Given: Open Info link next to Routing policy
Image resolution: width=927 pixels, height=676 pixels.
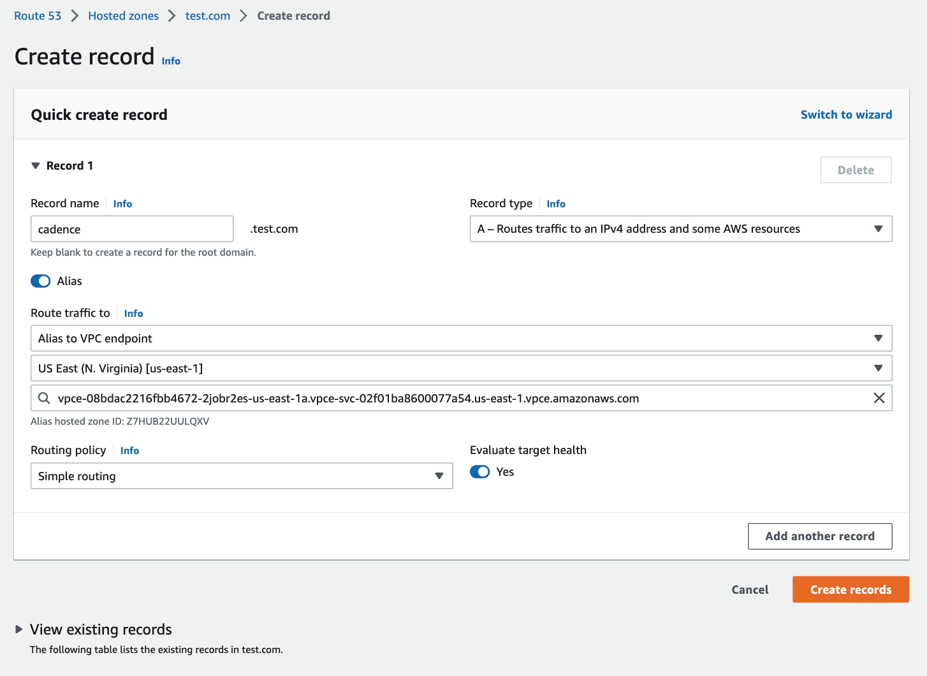Looking at the screenshot, I should pyautogui.click(x=129, y=451).
